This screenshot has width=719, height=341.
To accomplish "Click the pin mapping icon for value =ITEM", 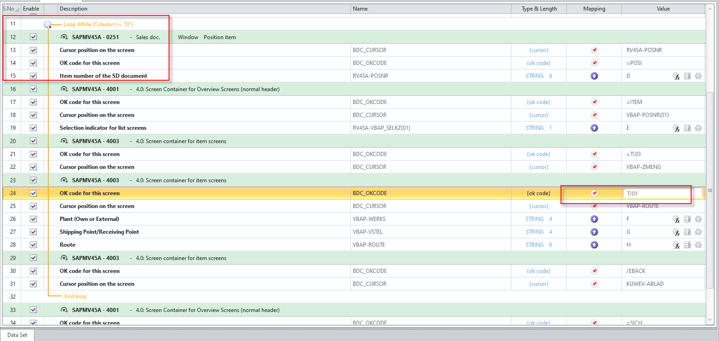I will coord(594,102).
